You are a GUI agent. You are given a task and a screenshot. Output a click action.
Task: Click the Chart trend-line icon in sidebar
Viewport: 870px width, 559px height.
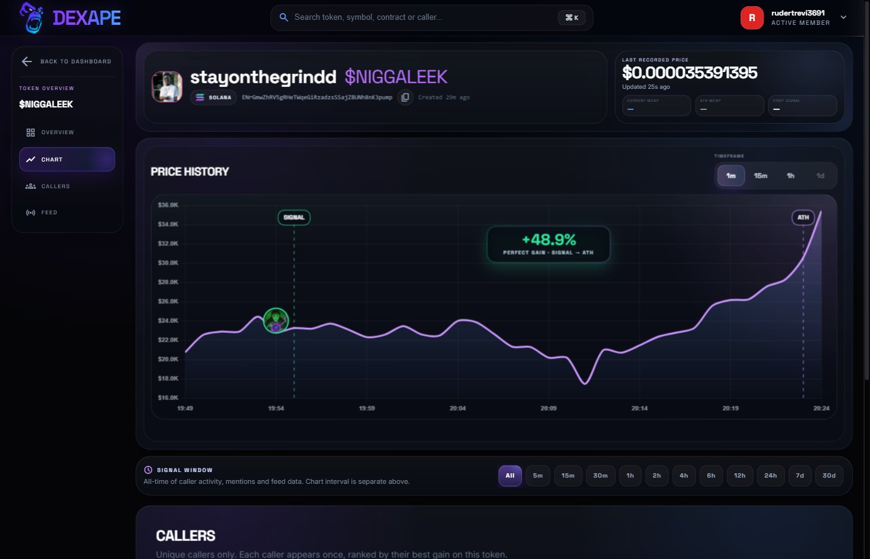pos(30,160)
